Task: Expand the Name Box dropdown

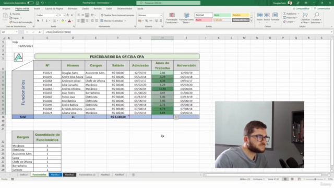Action: click(17, 32)
